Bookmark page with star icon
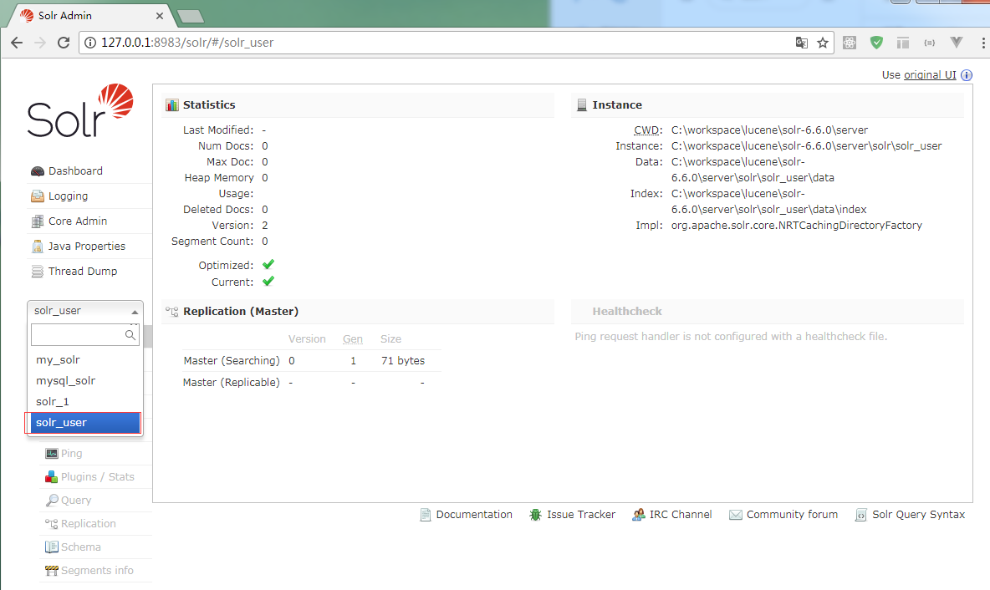 coord(823,43)
